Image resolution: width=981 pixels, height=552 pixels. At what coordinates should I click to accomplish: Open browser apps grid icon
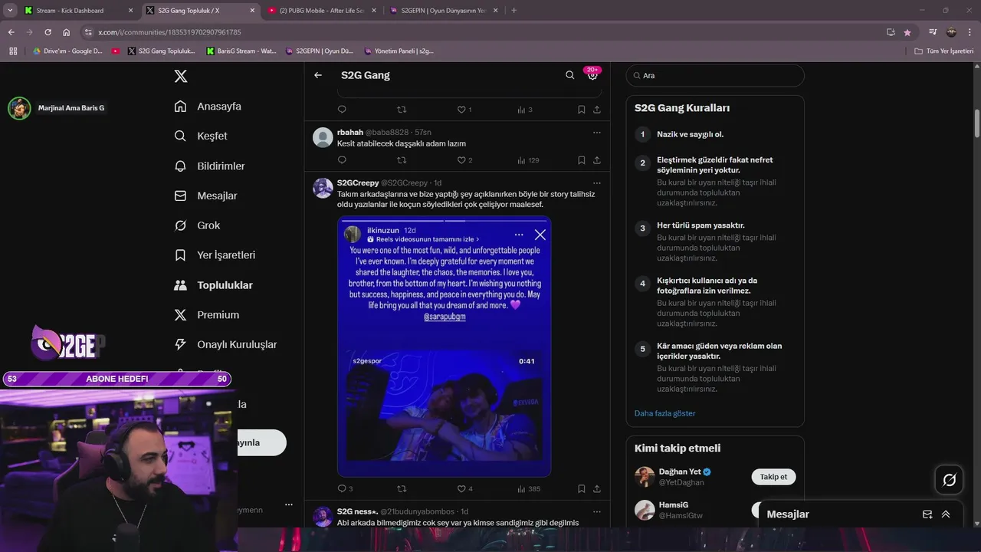(x=13, y=51)
